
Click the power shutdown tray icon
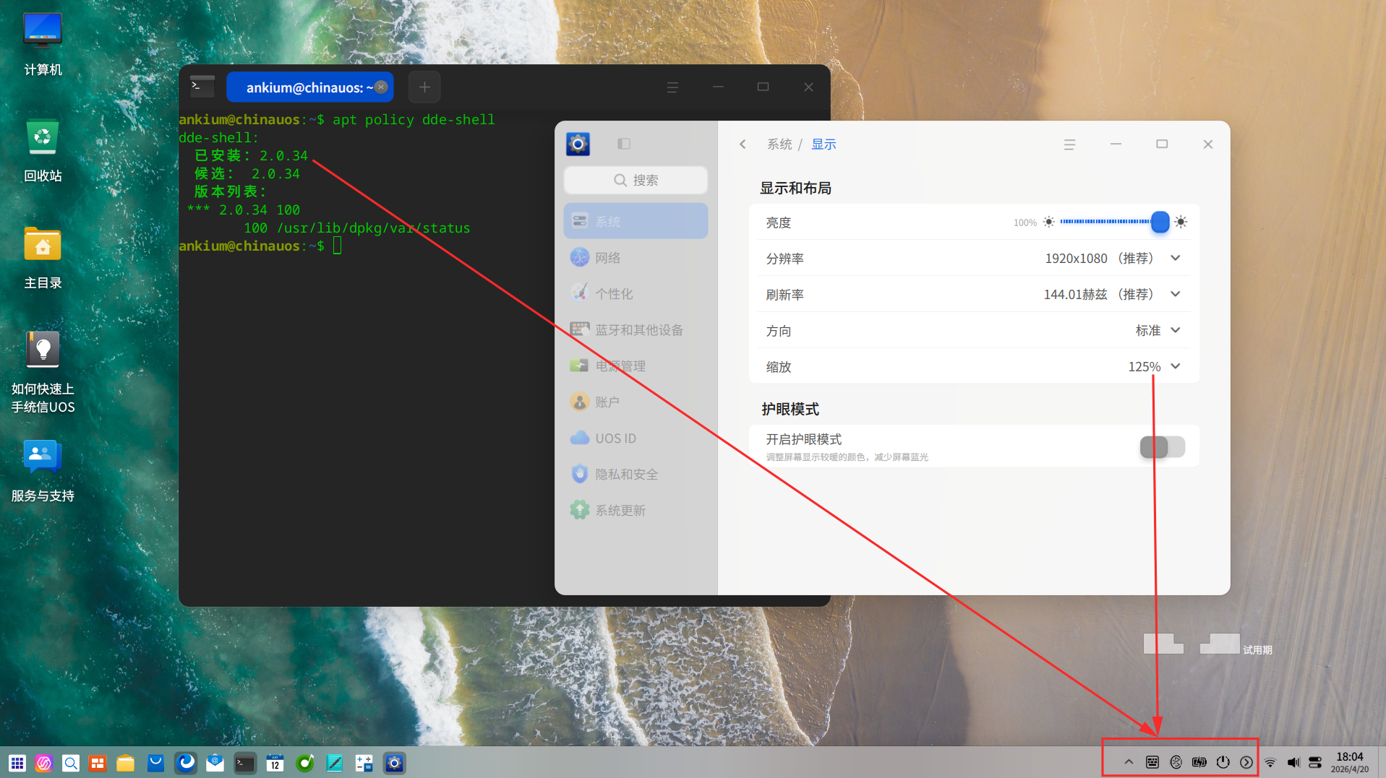pos(1223,762)
